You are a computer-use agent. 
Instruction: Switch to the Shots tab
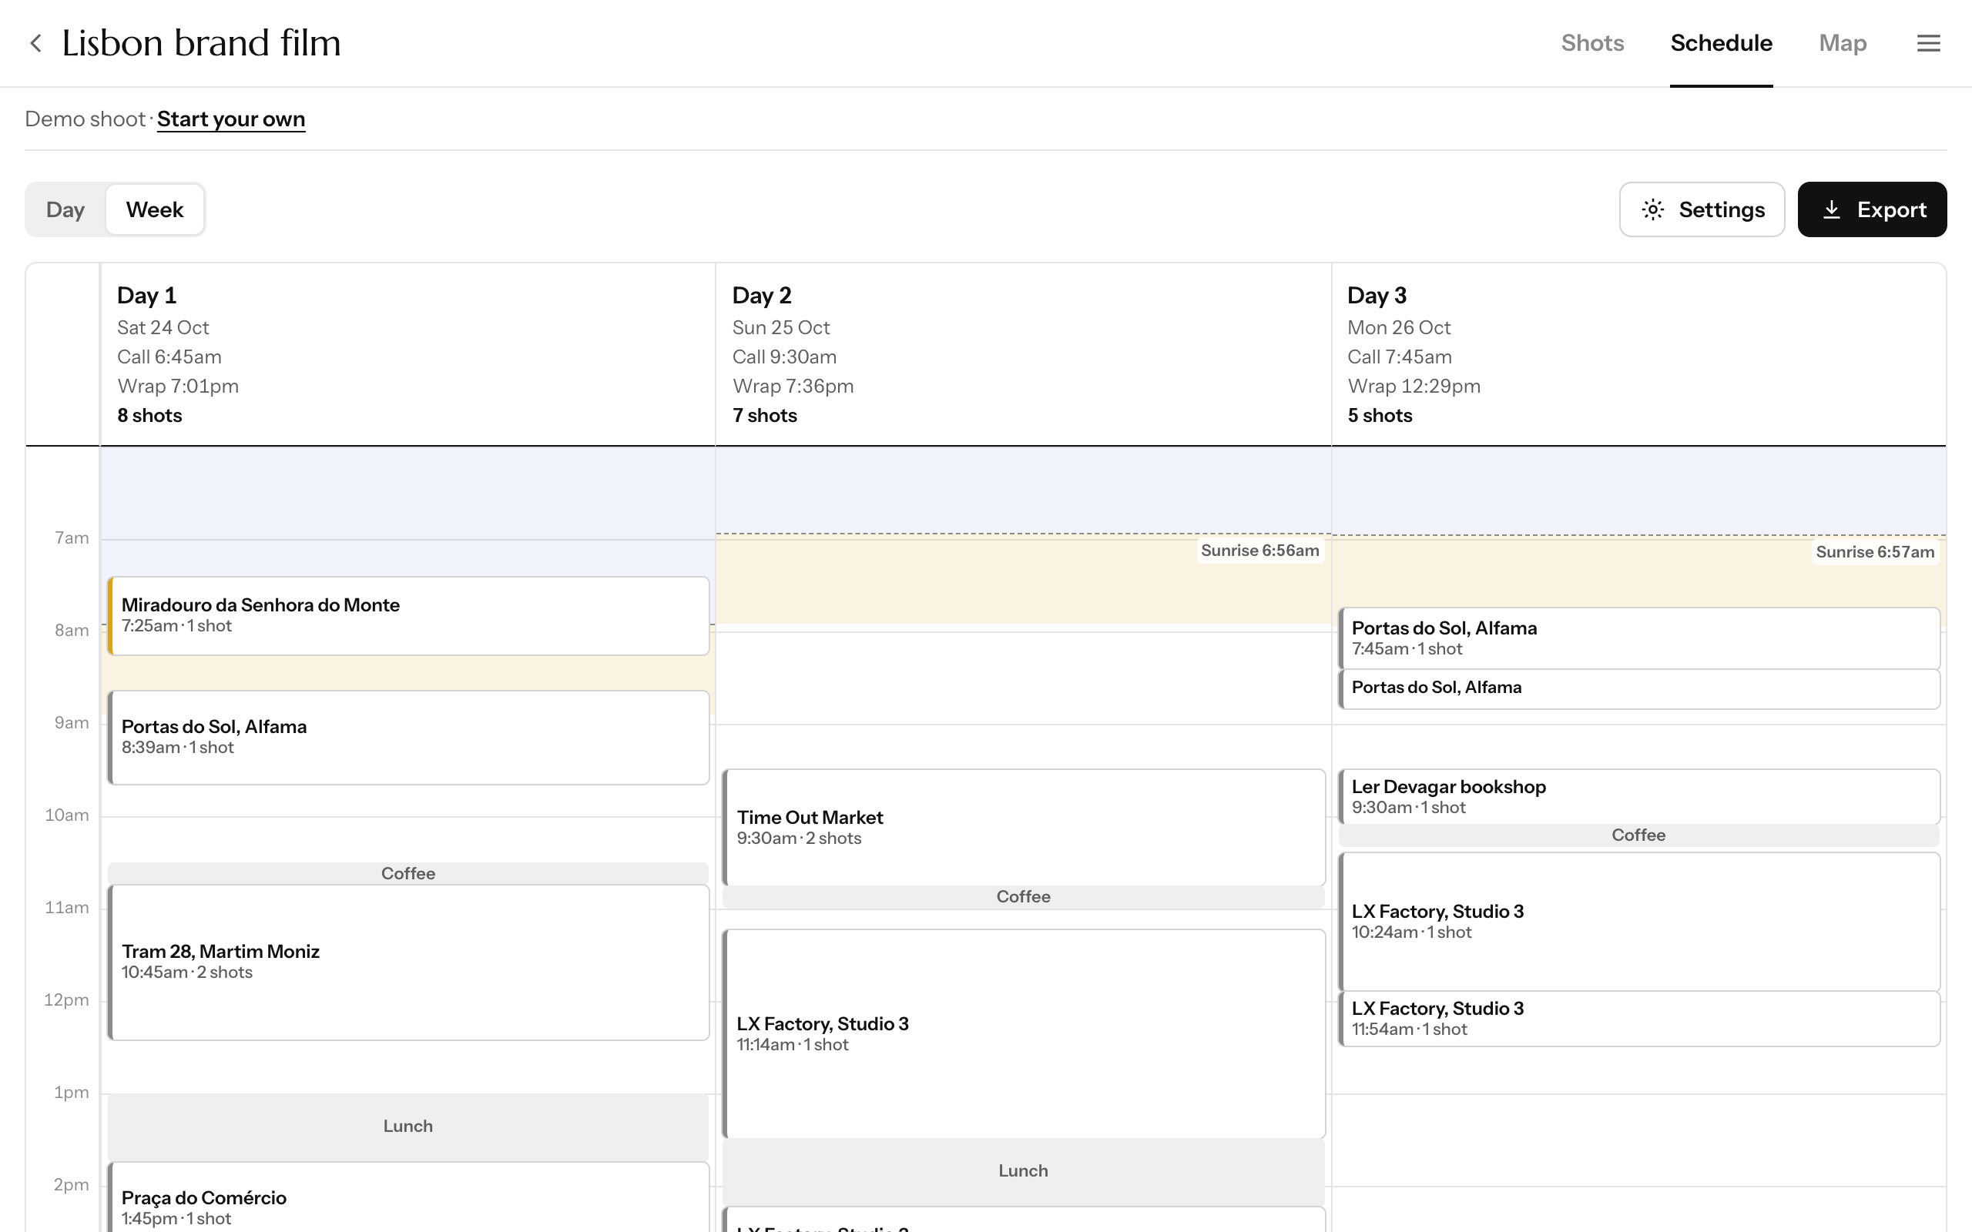(x=1592, y=43)
